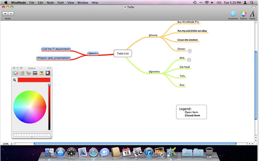Select the Tofu node
The width and height of the screenshot is (259, 161).
coord(182,76)
